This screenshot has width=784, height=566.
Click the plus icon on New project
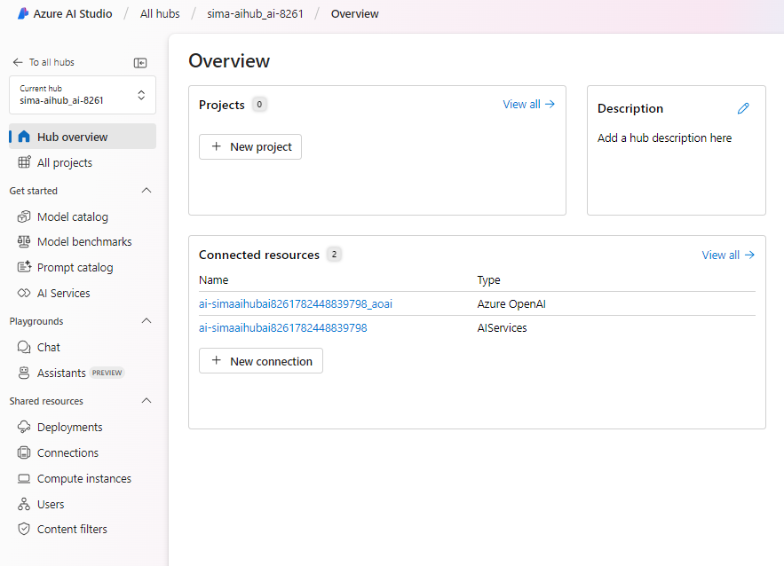217,146
